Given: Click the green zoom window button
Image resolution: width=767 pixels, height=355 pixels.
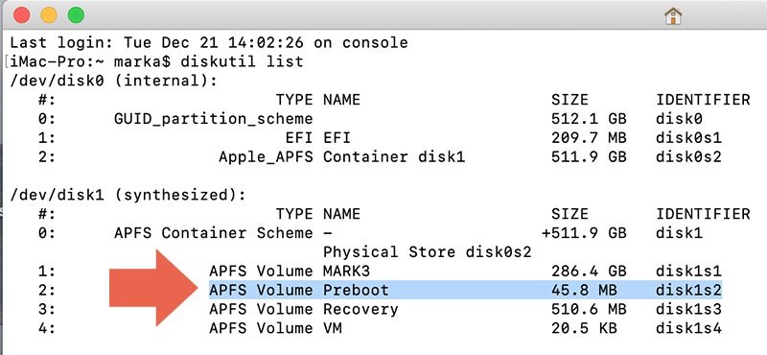Looking at the screenshot, I should [76, 15].
